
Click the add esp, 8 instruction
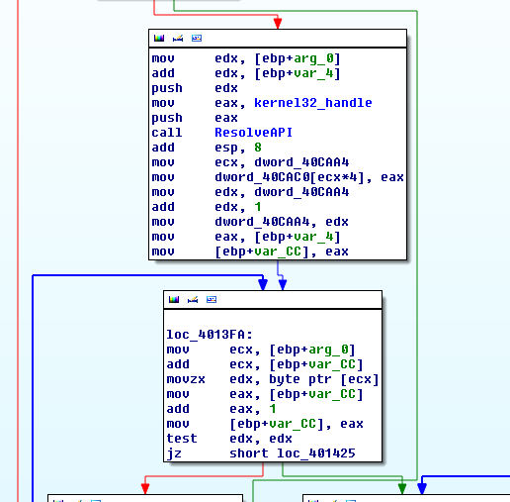pyautogui.click(x=207, y=148)
